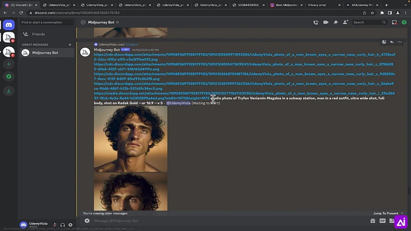Open pinned messages icon

point(335,23)
